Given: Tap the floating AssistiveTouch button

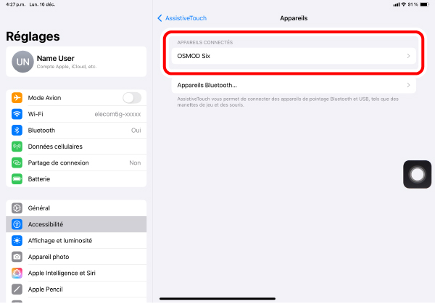Looking at the screenshot, I should (418, 174).
